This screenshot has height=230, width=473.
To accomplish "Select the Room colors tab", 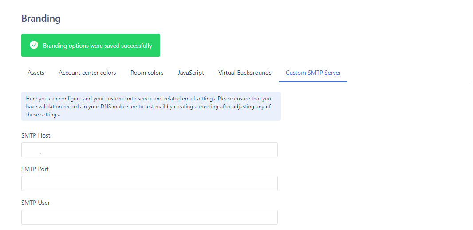I will 147,73.
